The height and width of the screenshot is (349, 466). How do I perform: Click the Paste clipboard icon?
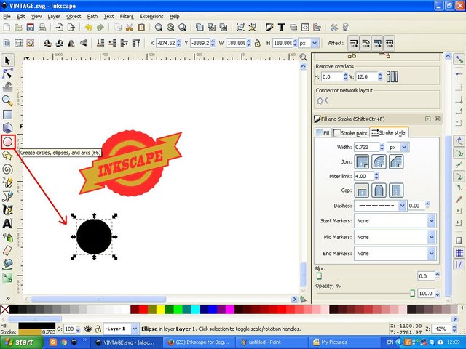141,28
